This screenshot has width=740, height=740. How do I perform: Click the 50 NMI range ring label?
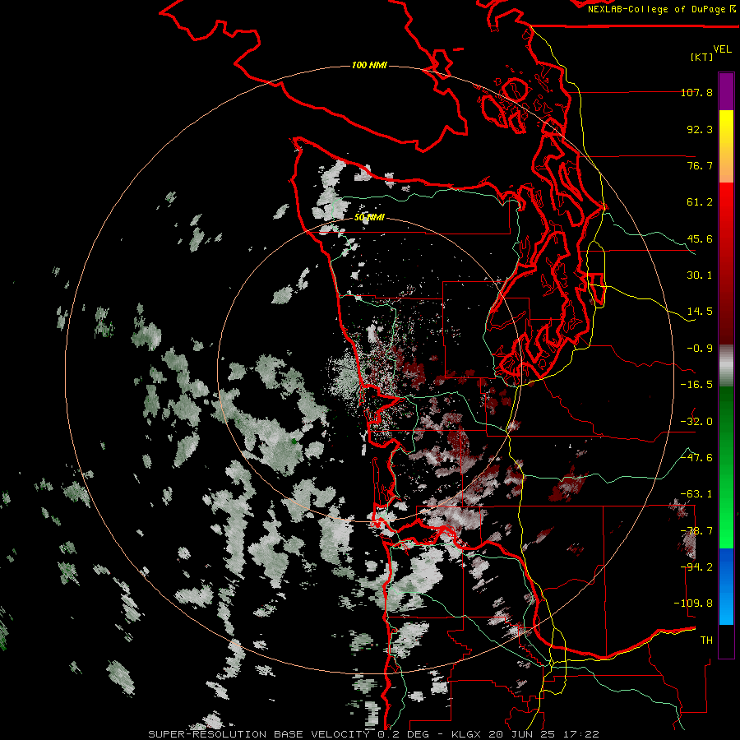coord(369,217)
